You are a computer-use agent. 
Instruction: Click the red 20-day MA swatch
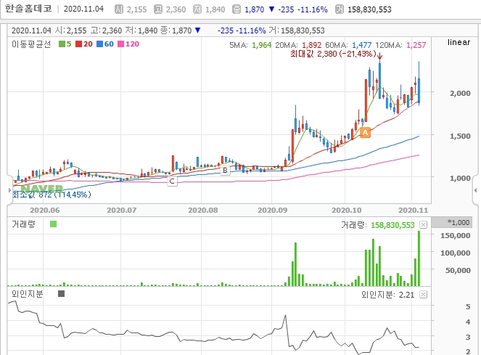[x=78, y=44]
